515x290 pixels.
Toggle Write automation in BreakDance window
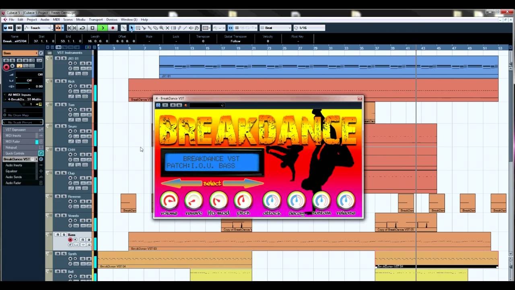(x=179, y=105)
